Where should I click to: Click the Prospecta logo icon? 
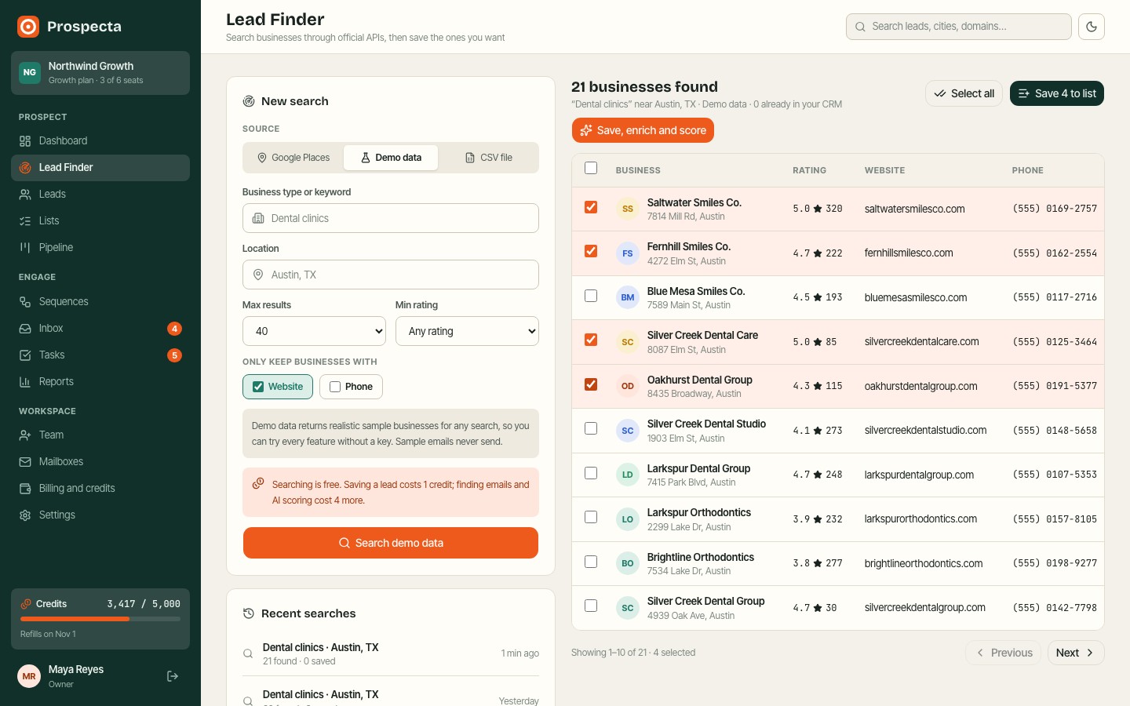(28, 27)
